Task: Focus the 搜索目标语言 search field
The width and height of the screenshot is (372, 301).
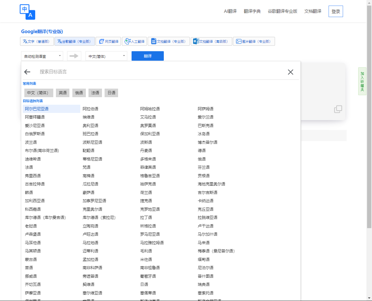Action: [x=161, y=72]
